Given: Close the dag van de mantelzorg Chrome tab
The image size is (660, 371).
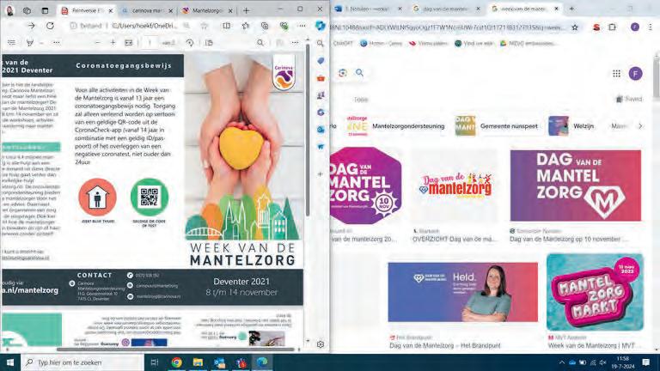Looking at the screenshot, I should pos(478,9).
